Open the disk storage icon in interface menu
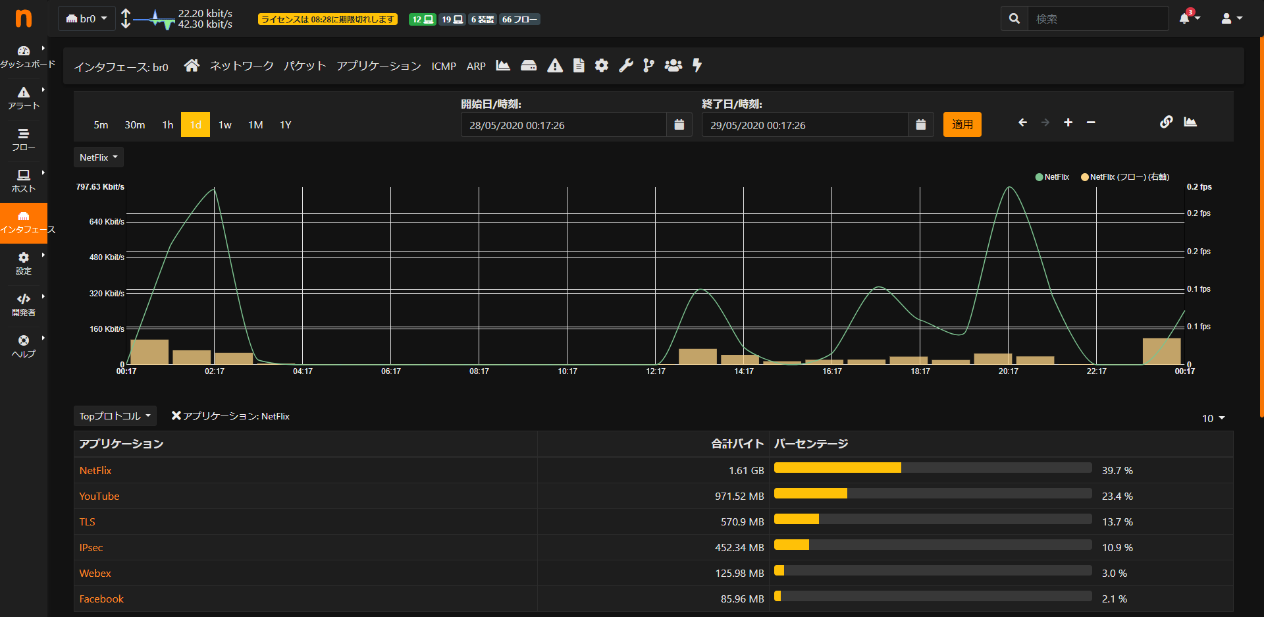1264x617 pixels. coord(529,65)
